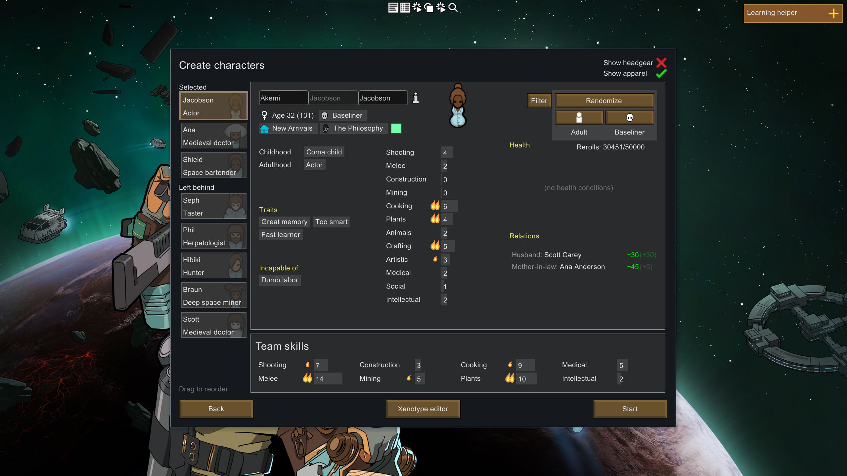Expand Learning helper with plus icon
The width and height of the screenshot is (847, 476).
coord(833,13)
